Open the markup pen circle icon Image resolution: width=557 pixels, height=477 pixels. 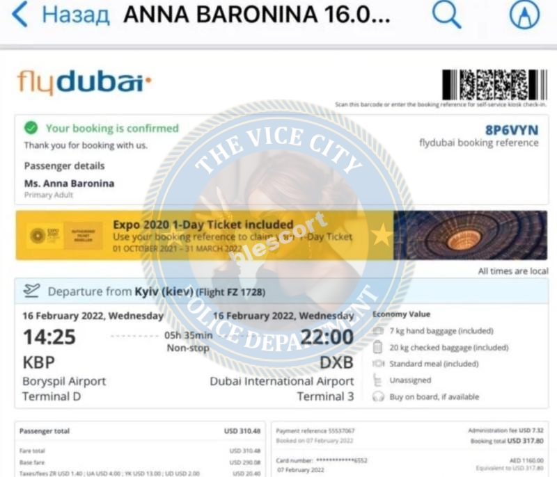click(x=525, y=14)
